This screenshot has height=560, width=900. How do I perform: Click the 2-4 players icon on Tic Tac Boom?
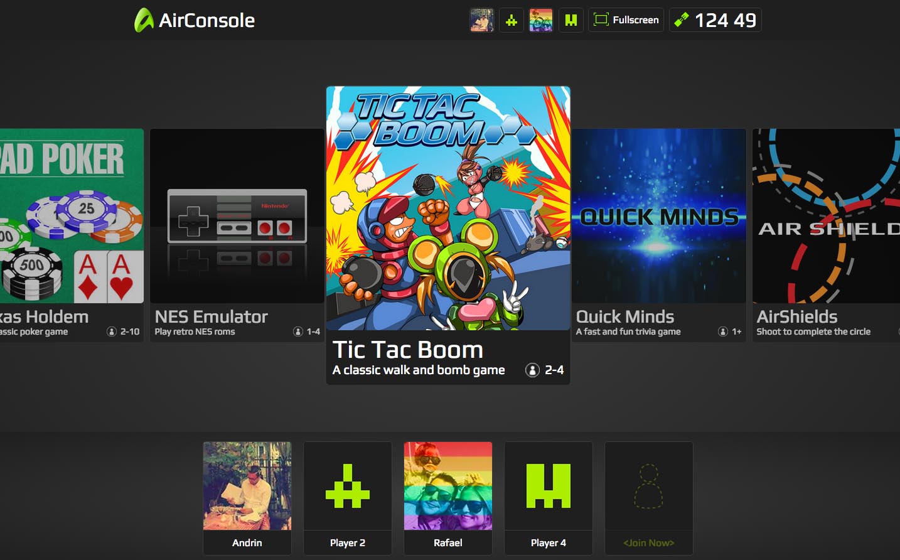click(532, 370)
